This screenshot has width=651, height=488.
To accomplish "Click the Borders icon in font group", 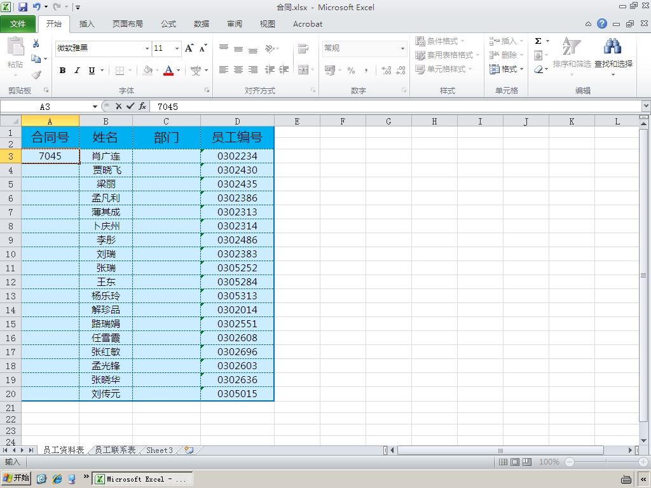I will (x=120, y=70).
